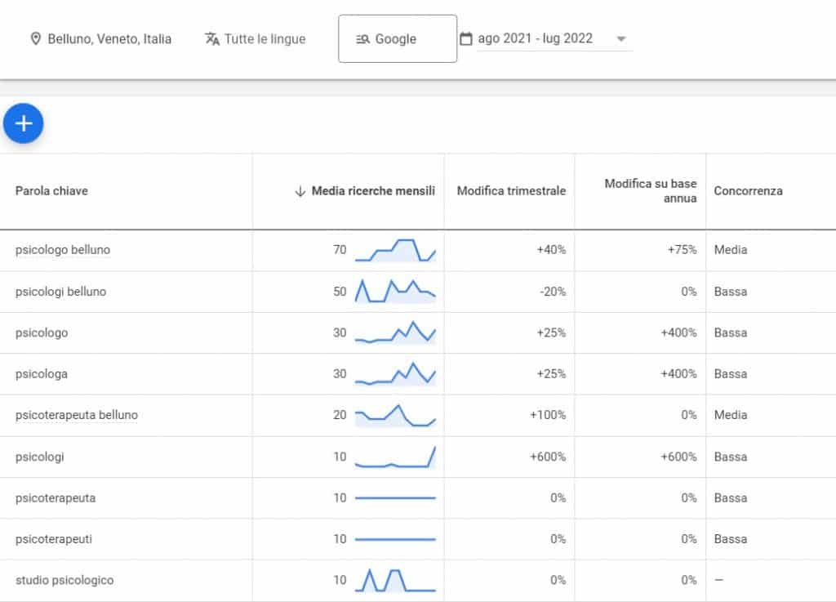Image resolution: width=836 pixels, height=602 pixels.
Task: Click keyword psicoterapeuti
Action: tap(54, 539)
